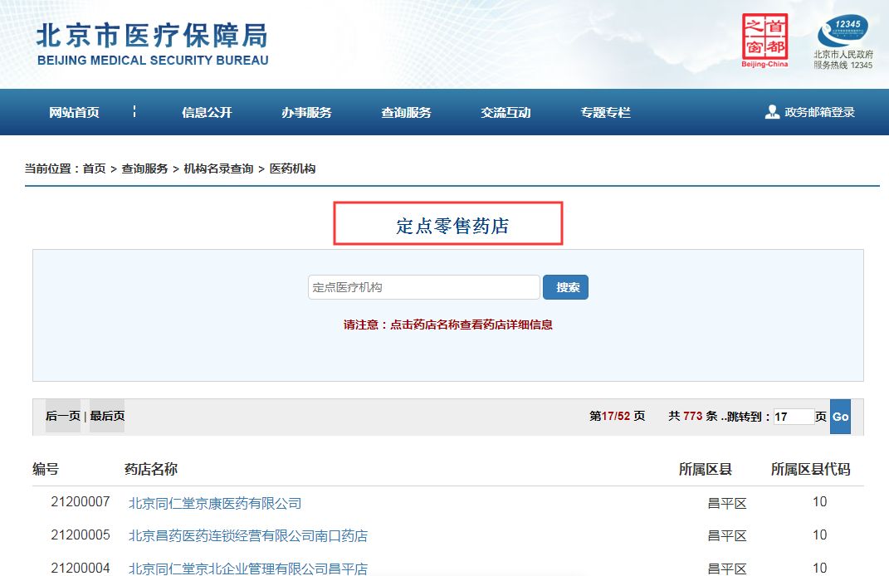Screen dimensions: 889x576
Task: Open the 专题专栏 menu
Action: (x=605, y=112)
